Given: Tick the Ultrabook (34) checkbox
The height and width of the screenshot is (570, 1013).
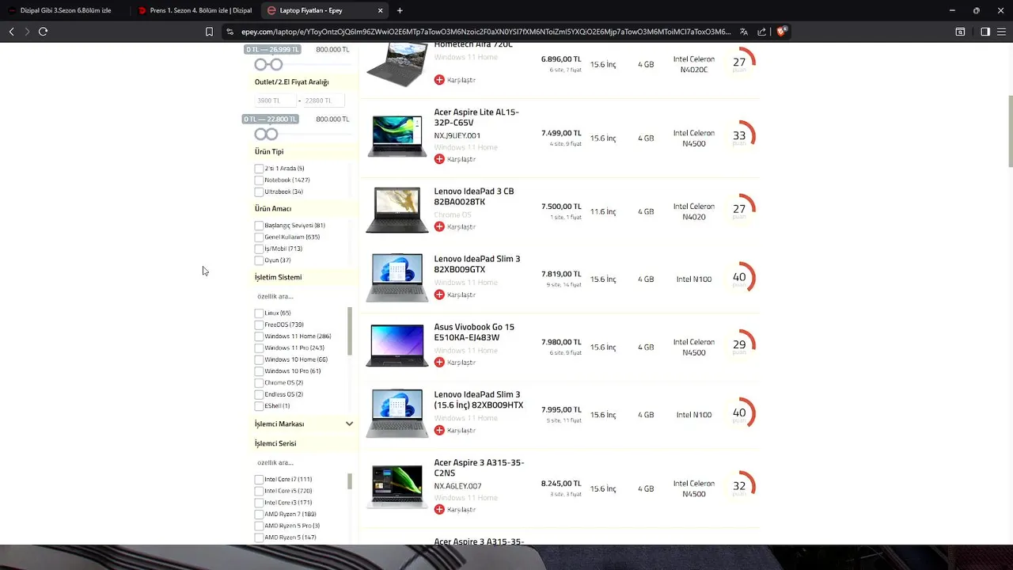Looking at the screenshot, I should (x=259, y=192).
